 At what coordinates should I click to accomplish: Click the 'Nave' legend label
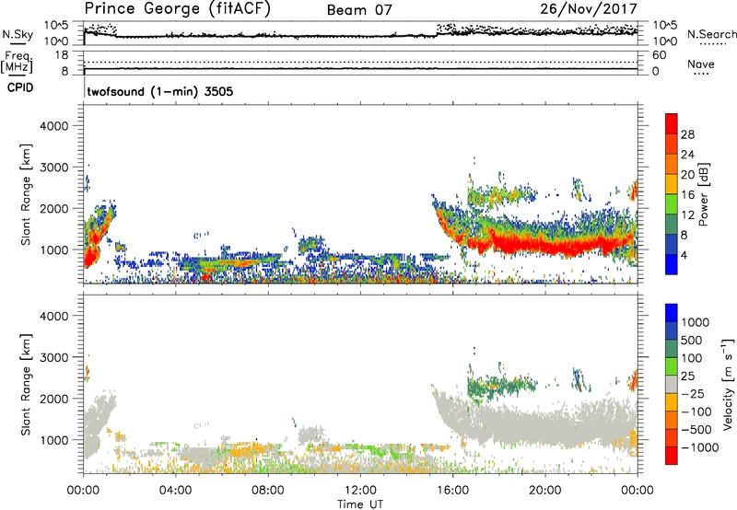click(700, 64)
